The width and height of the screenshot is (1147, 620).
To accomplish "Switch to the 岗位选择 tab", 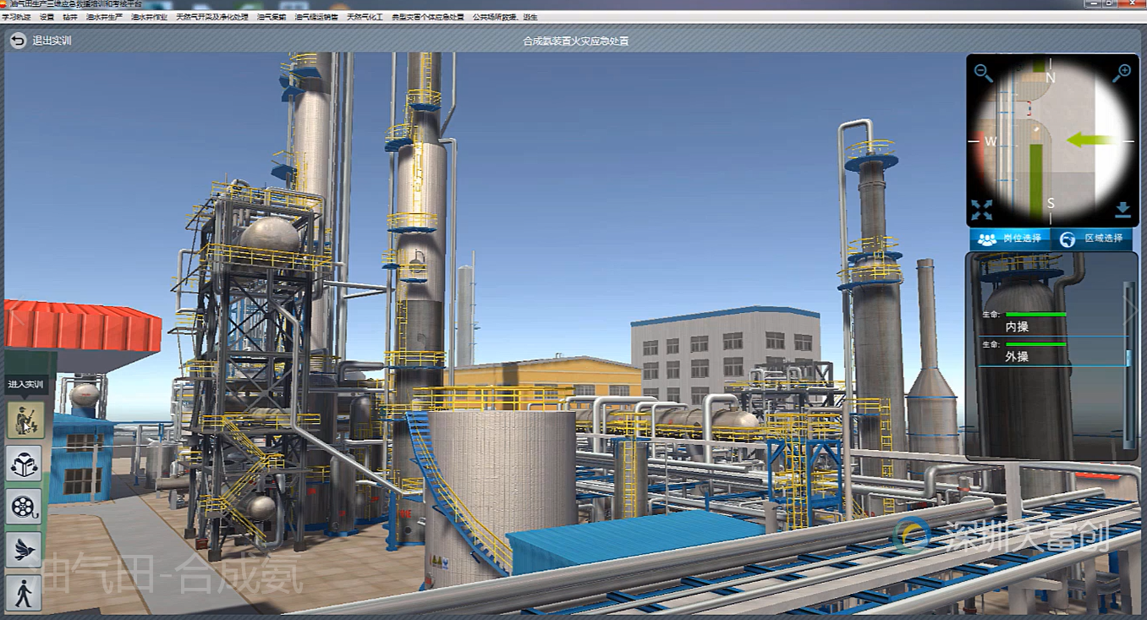I will [x=1010, y=239].
